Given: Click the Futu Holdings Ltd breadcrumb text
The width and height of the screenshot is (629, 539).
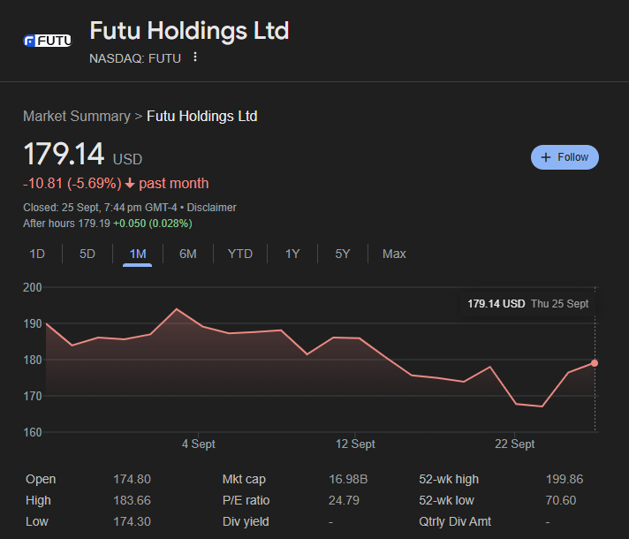Looking at the screenshot, I should [202, 117].
